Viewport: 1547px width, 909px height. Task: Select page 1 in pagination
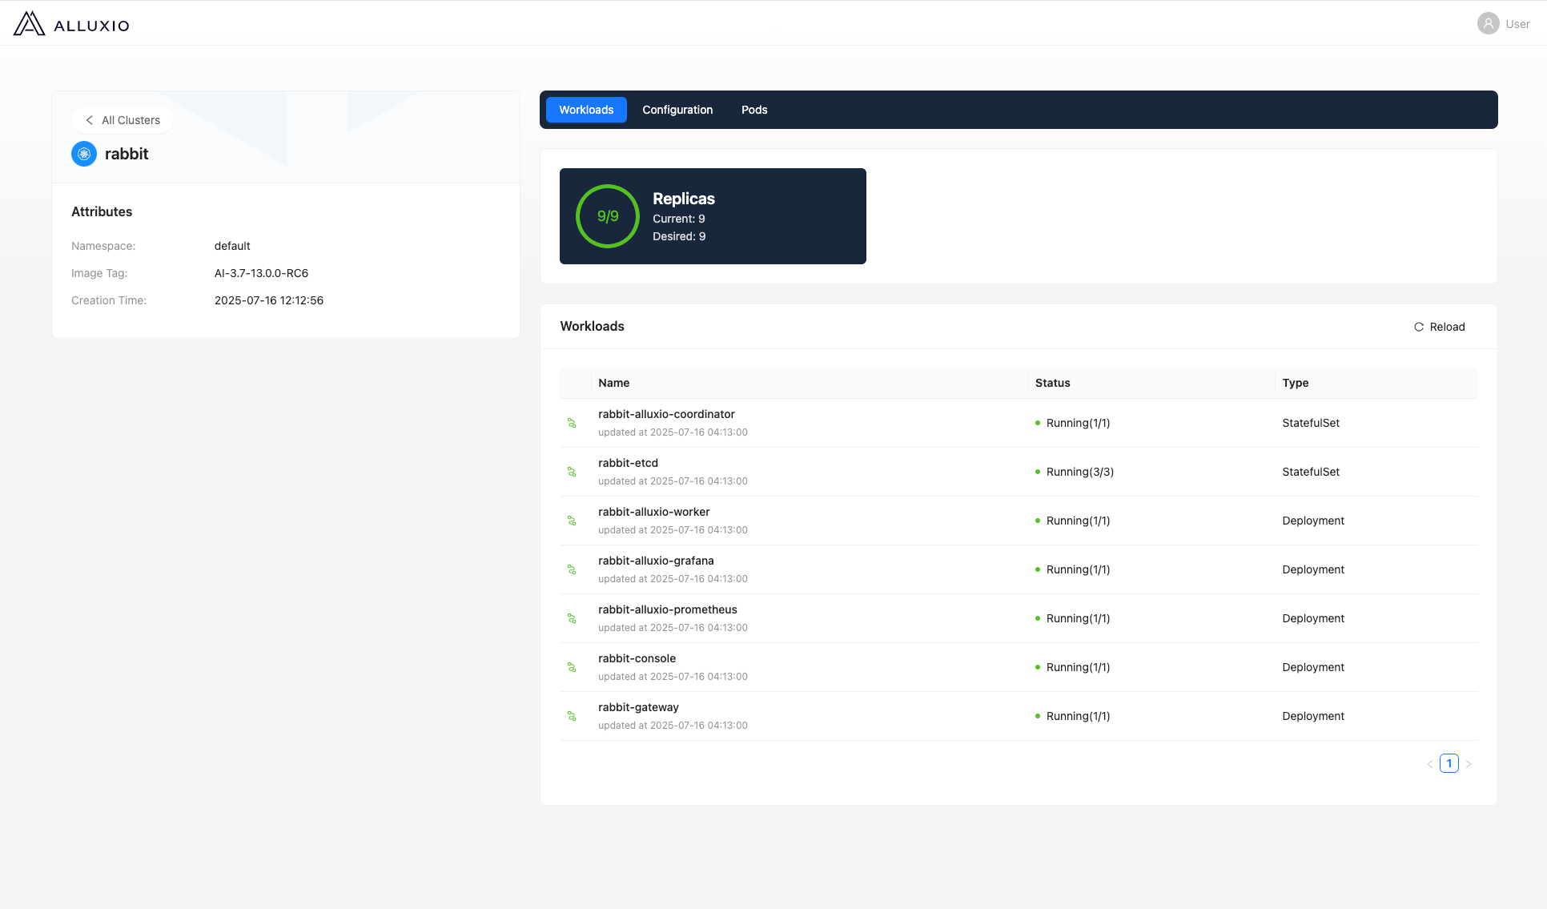point(1449,763)
